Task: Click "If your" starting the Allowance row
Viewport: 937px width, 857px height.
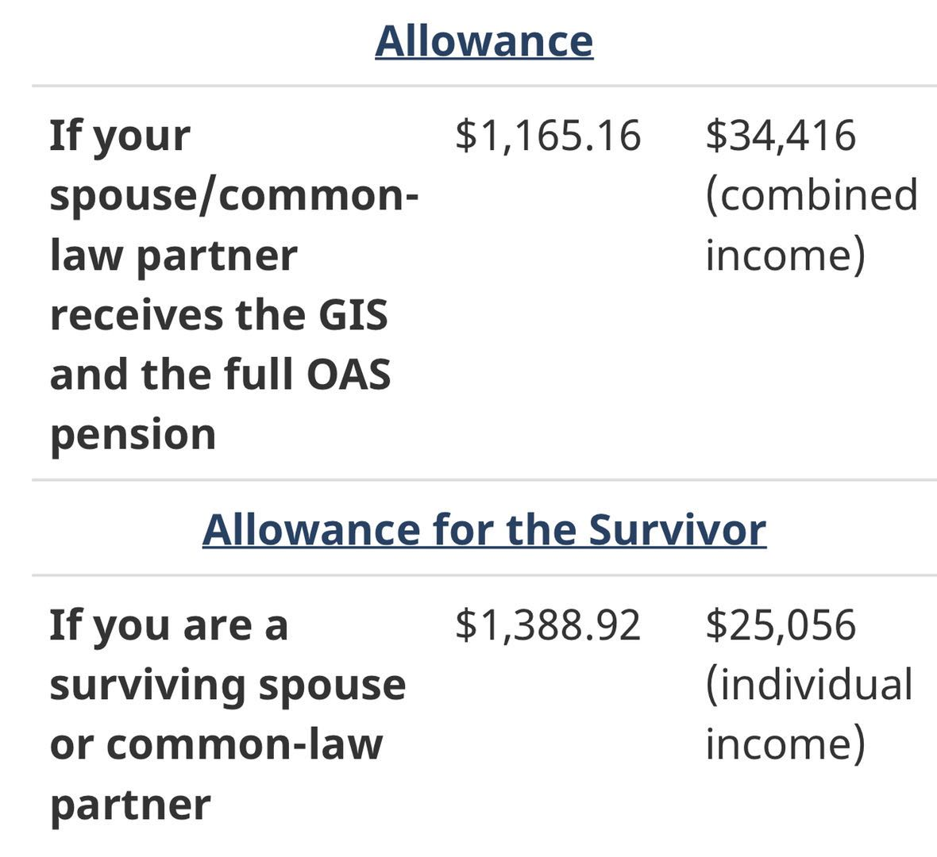Action: (x=120, y=136)
